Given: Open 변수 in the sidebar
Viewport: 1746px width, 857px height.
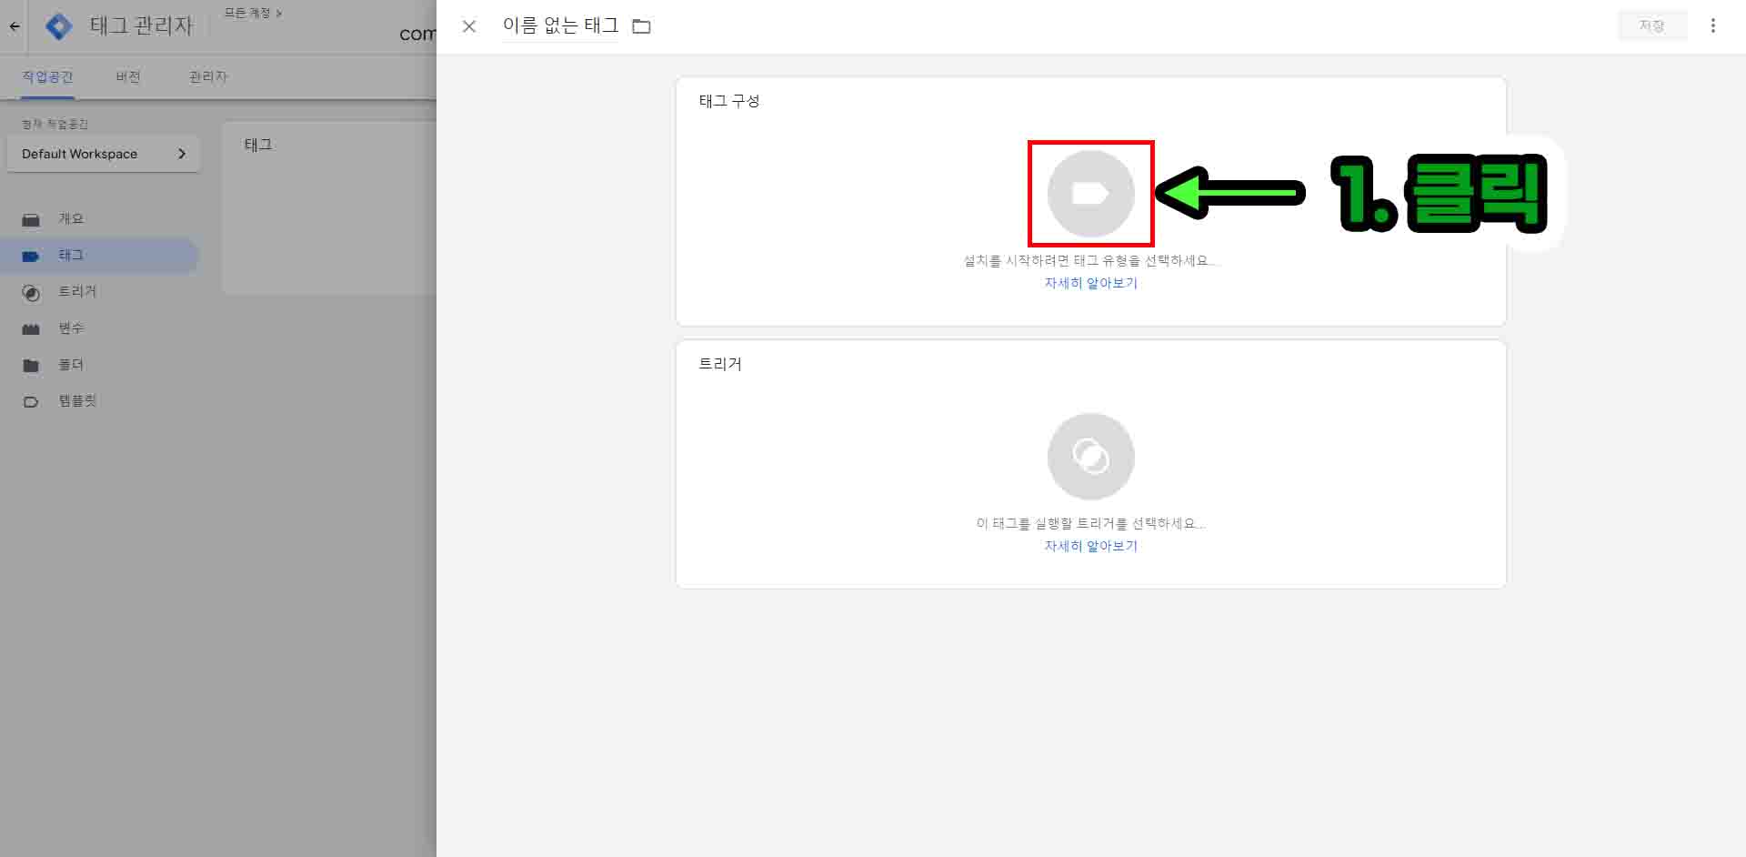Looking at the screenshot, I should 100,328.
